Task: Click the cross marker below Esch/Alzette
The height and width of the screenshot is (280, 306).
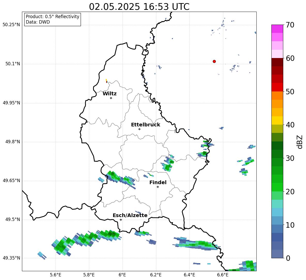Action: [121, 220]
